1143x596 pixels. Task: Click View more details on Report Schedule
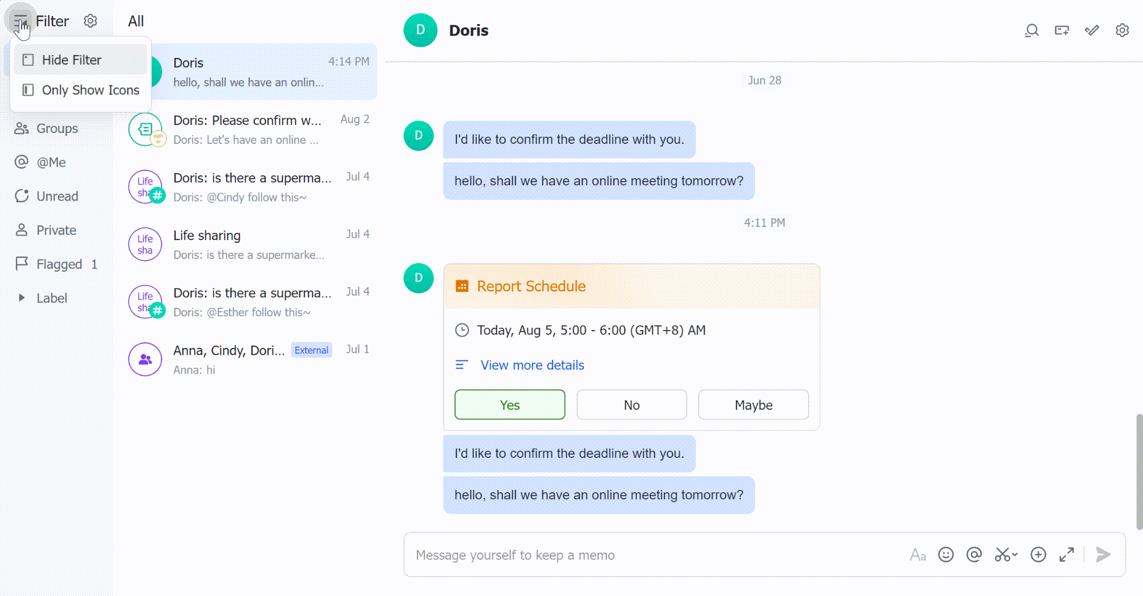pyautogui.click(x=532, y=365)
